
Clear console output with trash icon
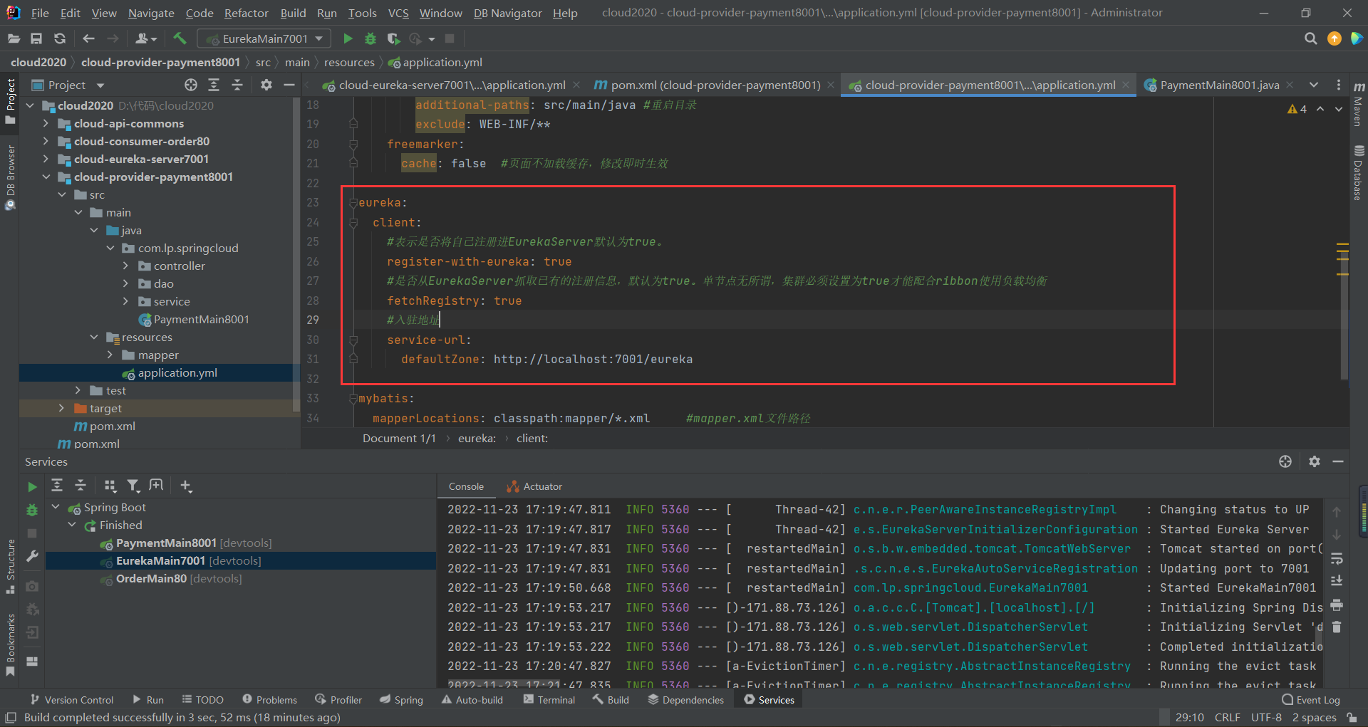(1337, 627)
